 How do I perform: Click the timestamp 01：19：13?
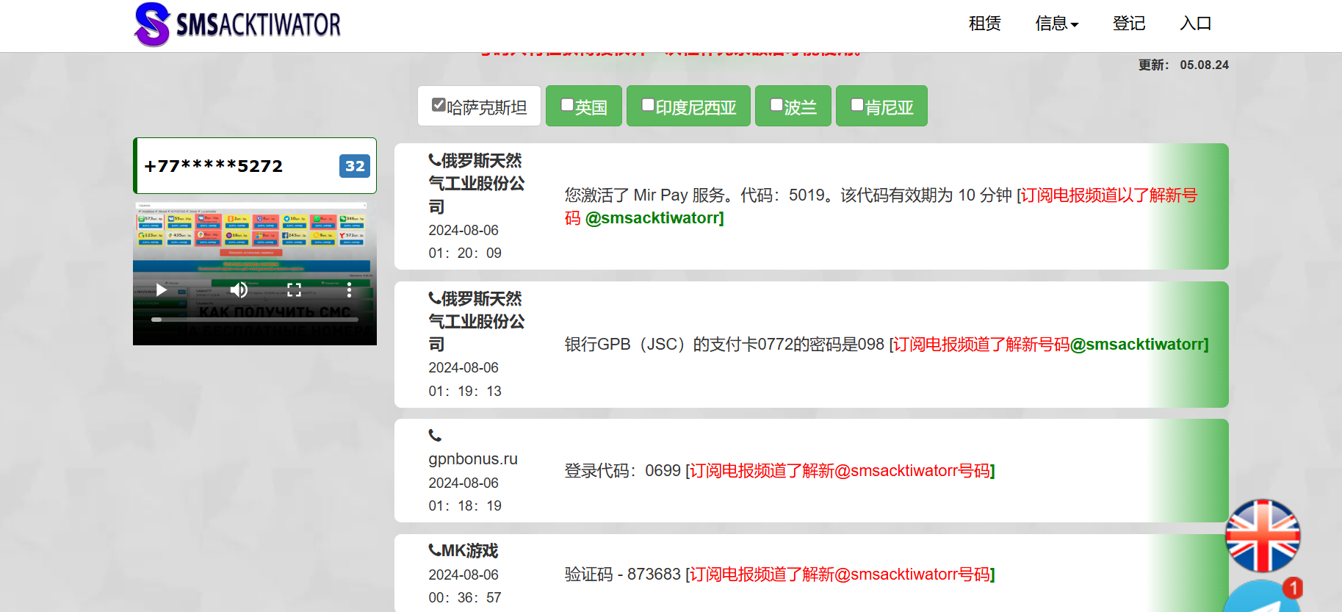point(465,392)
